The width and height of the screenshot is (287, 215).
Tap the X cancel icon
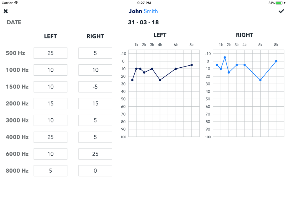click(6, 11)
